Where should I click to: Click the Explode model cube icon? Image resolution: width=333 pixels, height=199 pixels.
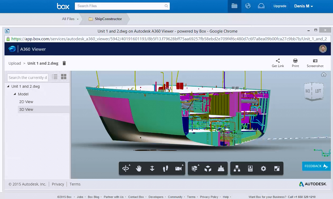[208, 169]
